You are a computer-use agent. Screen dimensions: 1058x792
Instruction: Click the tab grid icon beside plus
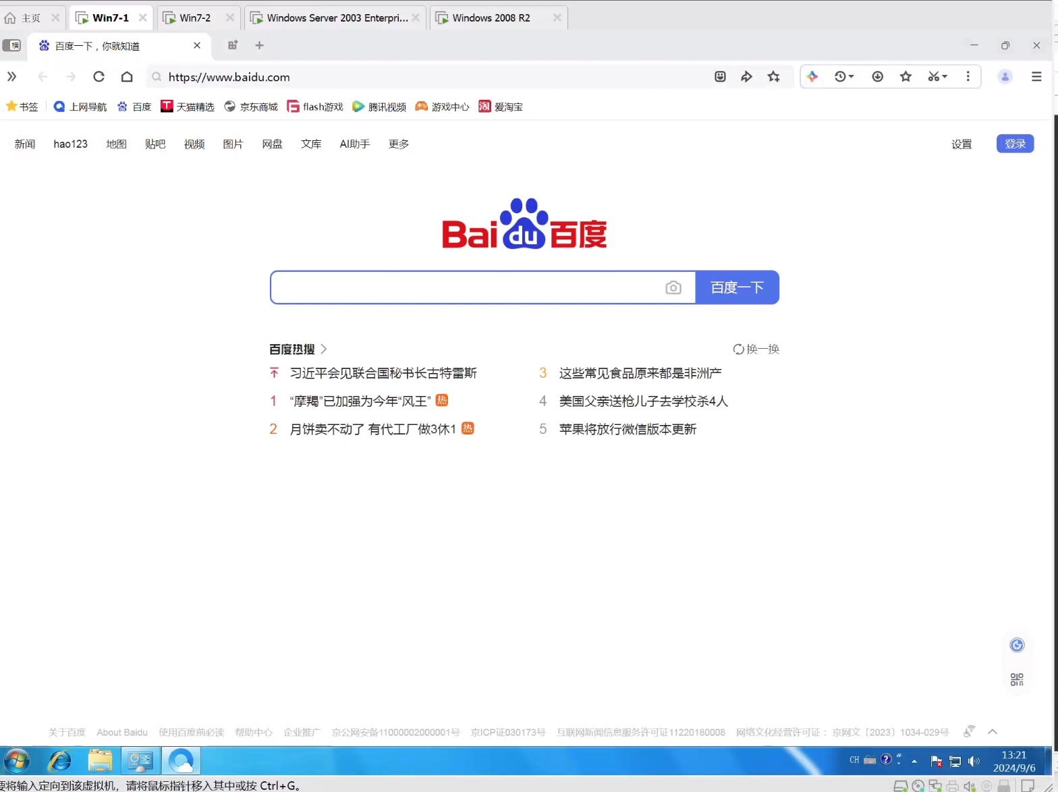pos(233,45)
